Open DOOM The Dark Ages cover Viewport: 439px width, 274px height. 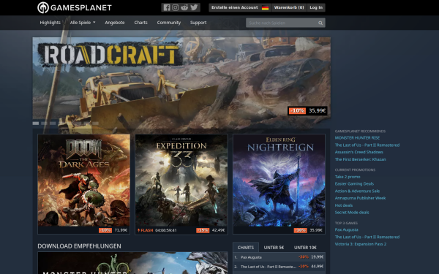point(83,180)
